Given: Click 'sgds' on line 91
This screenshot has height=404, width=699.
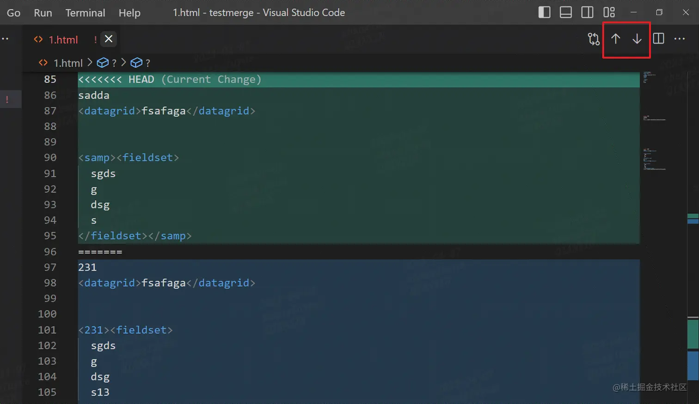Looking at the screenshot, I should tap(103, 174).
